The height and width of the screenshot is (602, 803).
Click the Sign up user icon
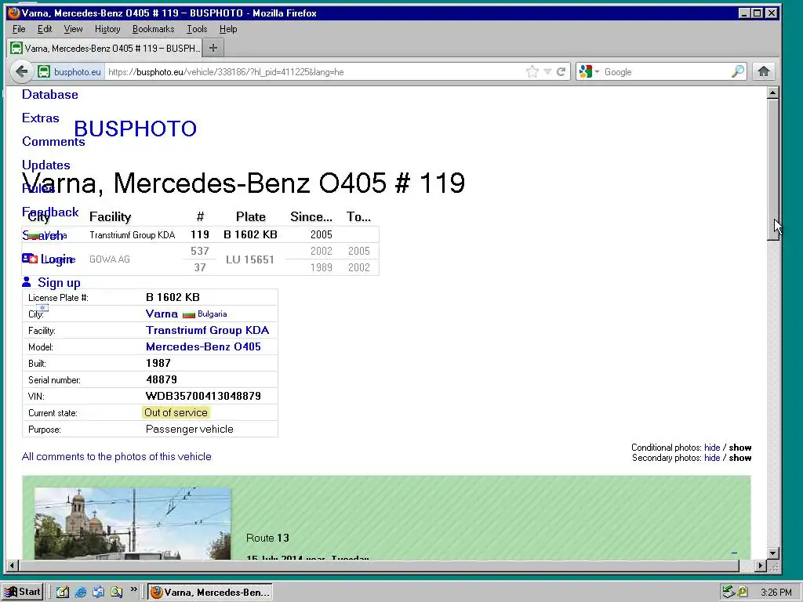(x=27, y=282)
